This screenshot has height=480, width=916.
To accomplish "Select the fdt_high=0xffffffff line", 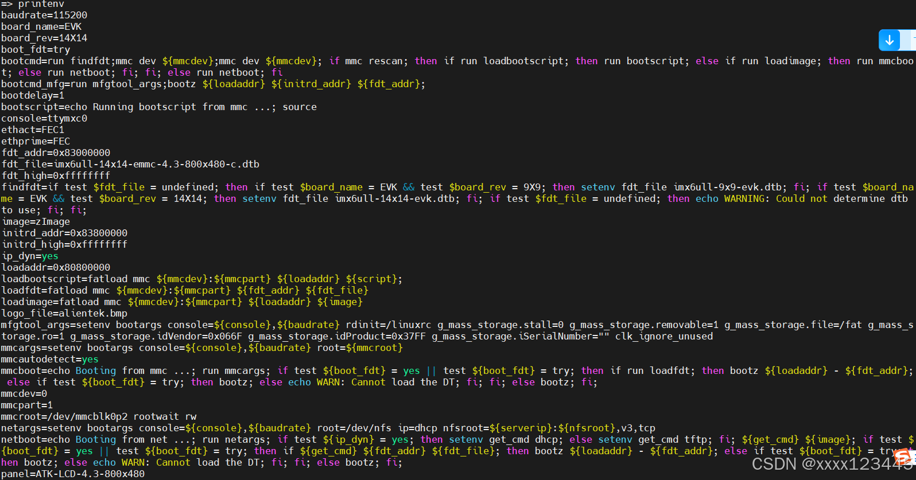I will tap(56, 175).
